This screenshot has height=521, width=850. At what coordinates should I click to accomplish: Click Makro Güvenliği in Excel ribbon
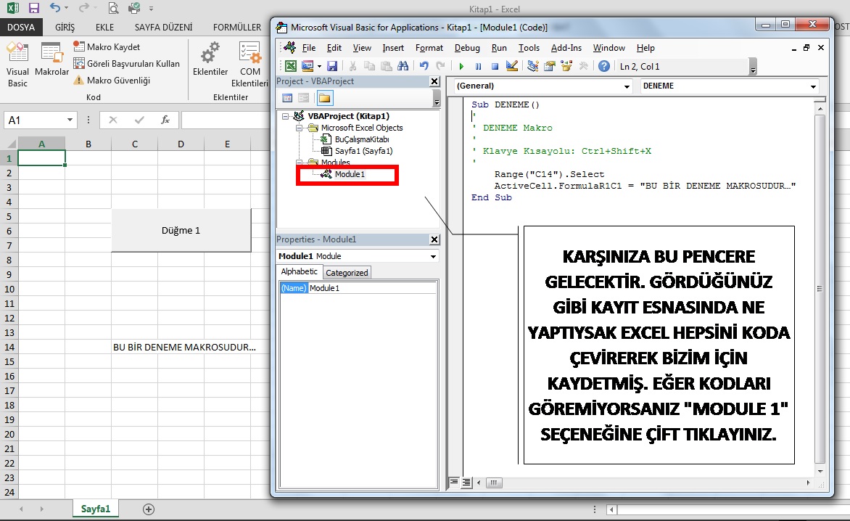tap(112, 81)
